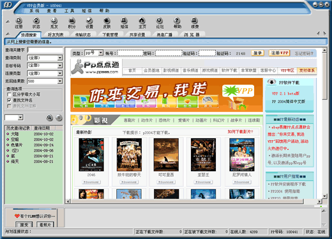
Task: Click the 注册VPP button
Action: click(280, 53)
